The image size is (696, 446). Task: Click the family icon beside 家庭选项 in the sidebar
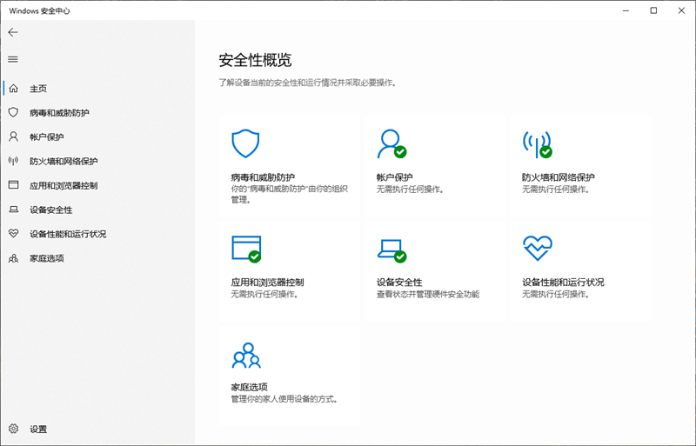point(13,258)
